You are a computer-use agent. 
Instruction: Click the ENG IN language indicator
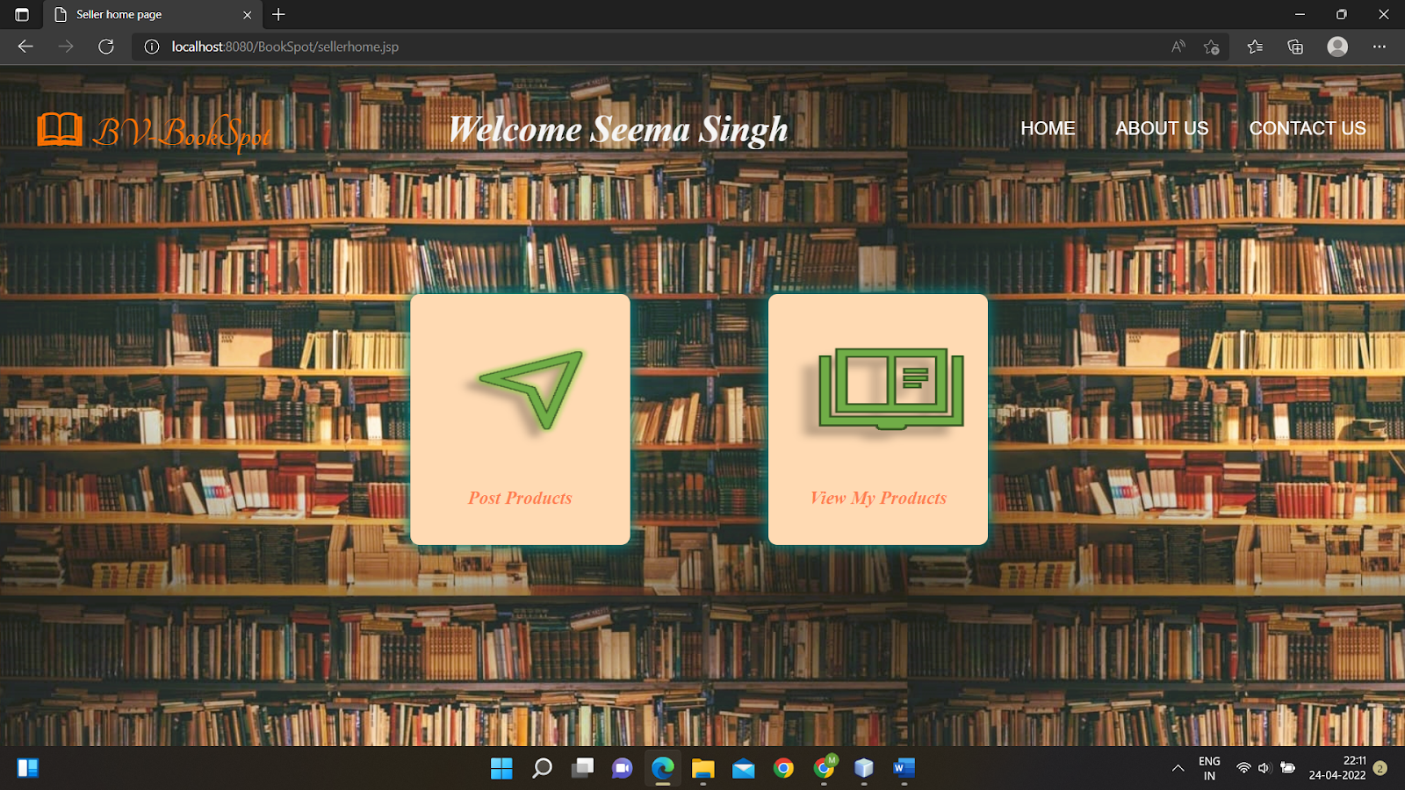tap(1209, 769)
